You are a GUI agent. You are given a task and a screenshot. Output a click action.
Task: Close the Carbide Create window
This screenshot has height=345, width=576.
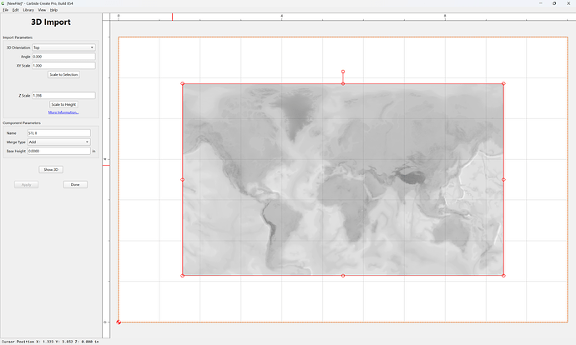(568, 3)
